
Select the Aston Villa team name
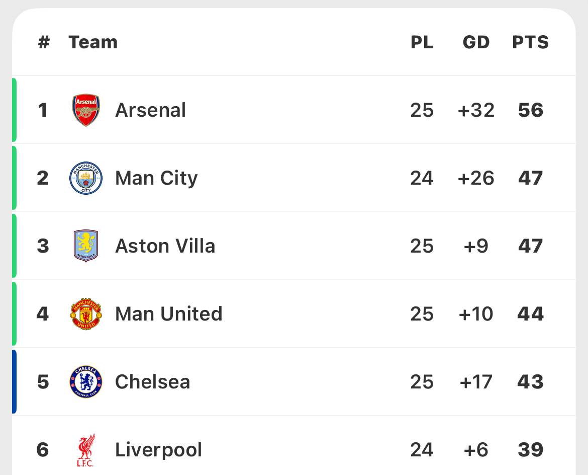(x=165, y=246)
